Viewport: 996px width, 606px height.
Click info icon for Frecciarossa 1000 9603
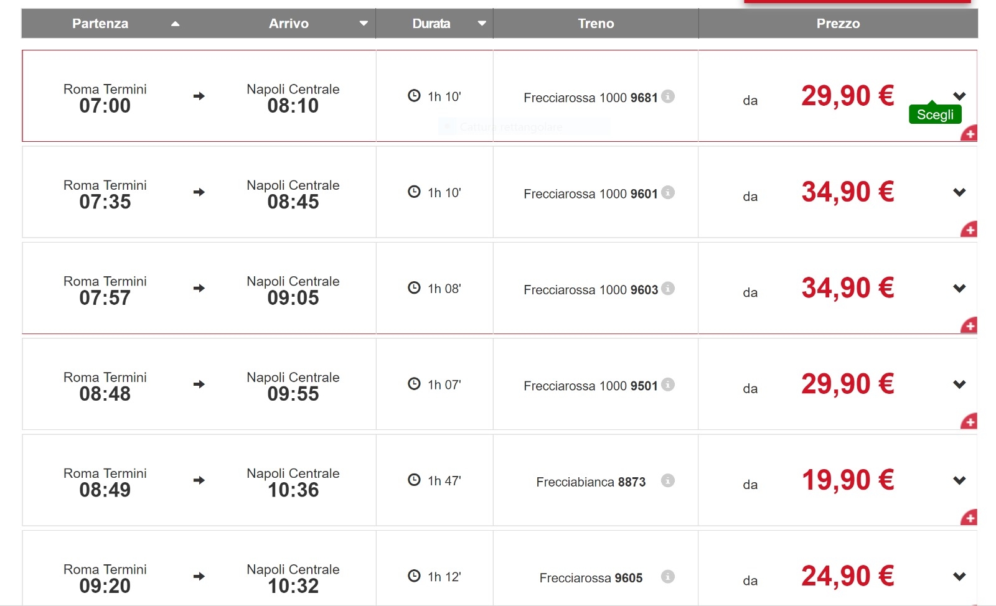(668, 289)
